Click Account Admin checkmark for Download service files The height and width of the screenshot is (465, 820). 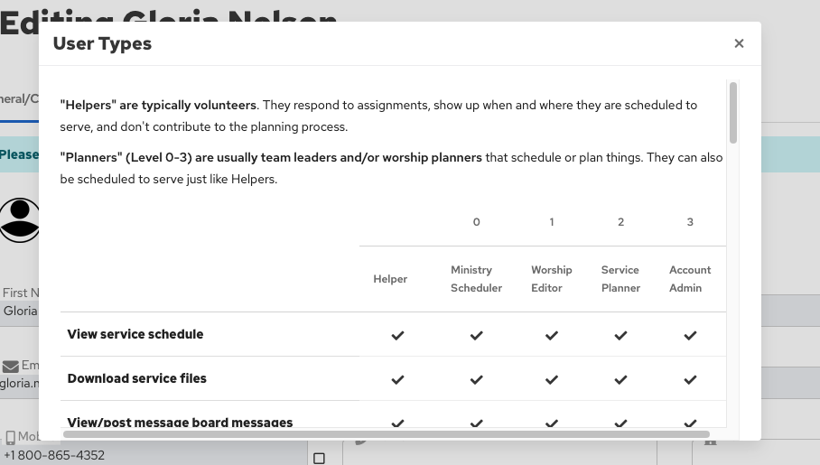690,379
